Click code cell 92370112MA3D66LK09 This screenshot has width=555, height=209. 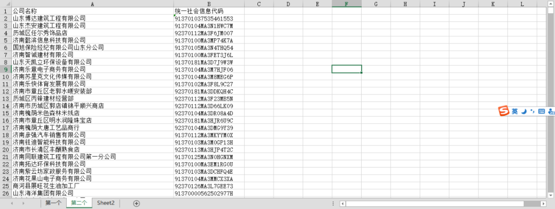tap(209, 106)
